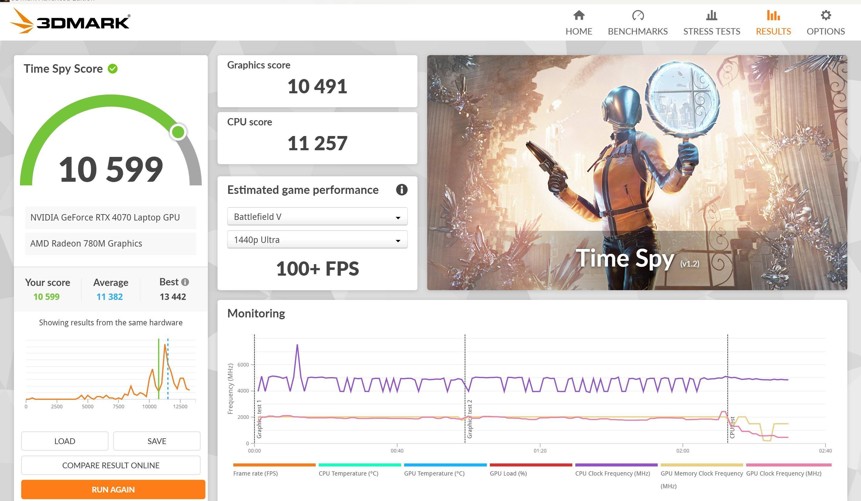Click the info icon next to Best

[x=185, y=282]
